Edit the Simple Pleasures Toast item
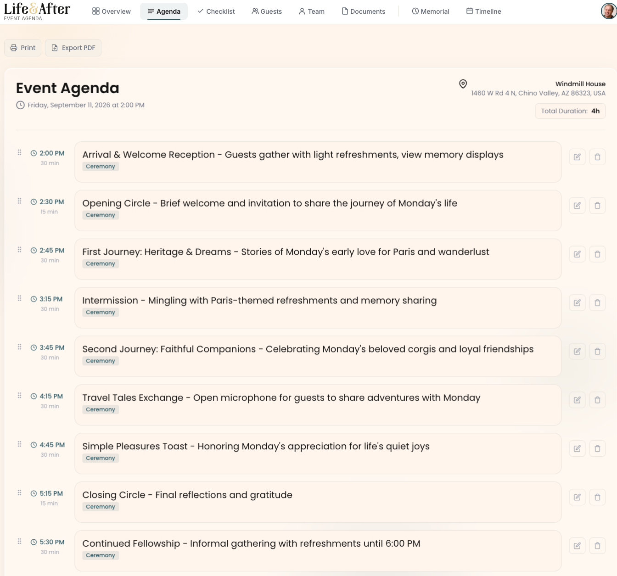Viewport: 617px width, 576px height. 577,448
